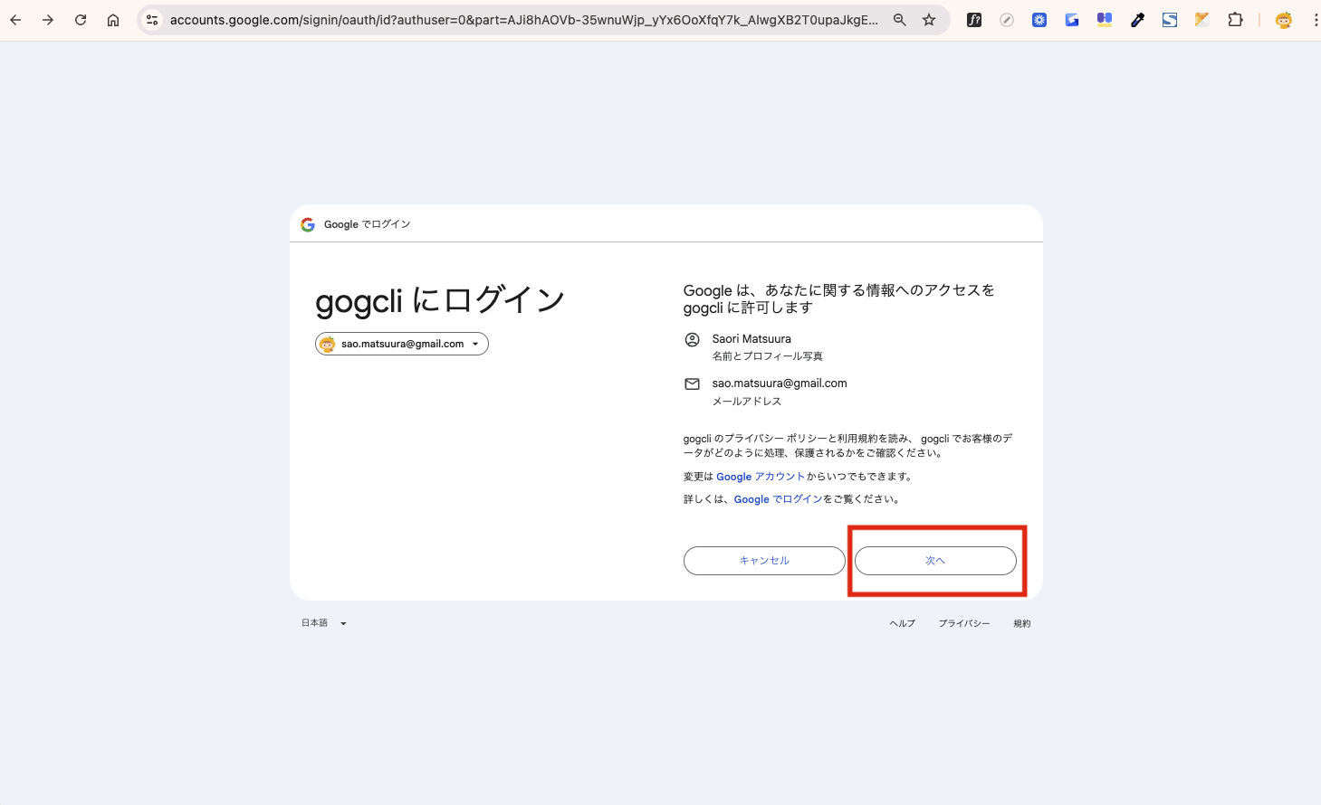Image resolution: width=1321 pixels, height=805 pixels.
Task: Open the 日本語 language dropdown
Action: 324,623
